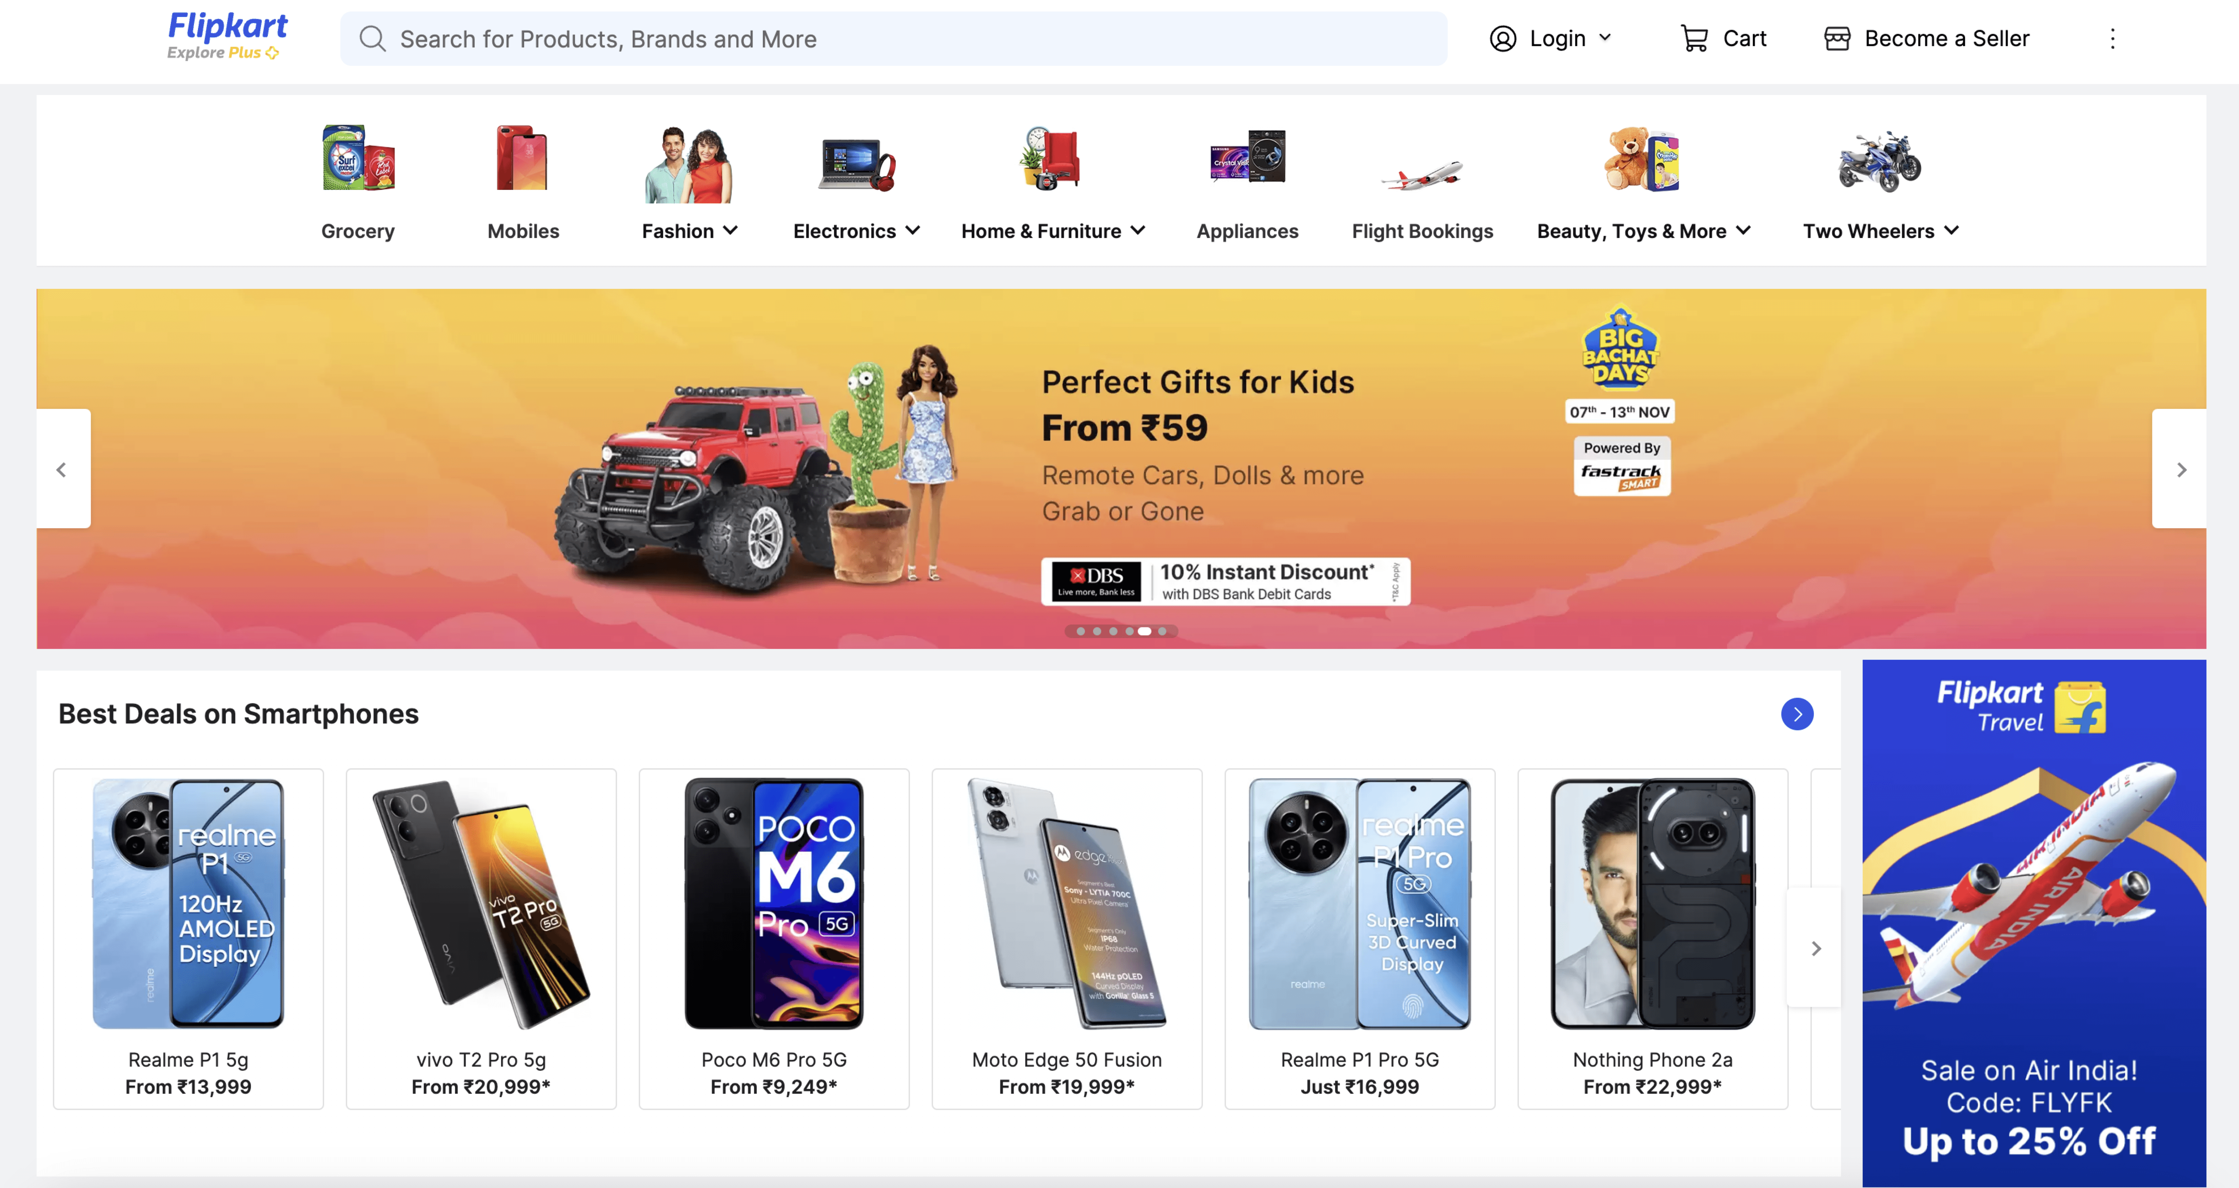Open the Cart icon
The width and height of the screenshot is (2239, 1188).
click(x=1694, y=38)
